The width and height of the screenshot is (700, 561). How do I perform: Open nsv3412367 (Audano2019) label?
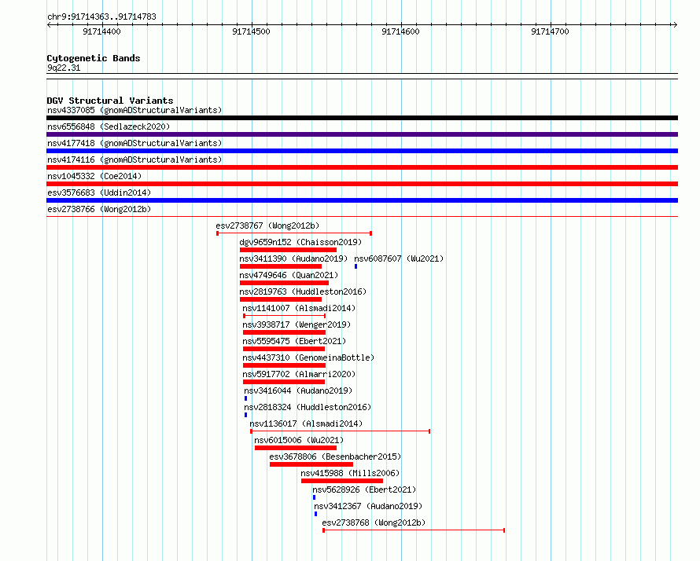368,506
